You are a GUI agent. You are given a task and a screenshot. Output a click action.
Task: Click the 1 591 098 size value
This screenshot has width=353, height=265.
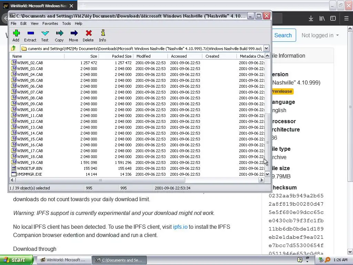tap(89, 162)
